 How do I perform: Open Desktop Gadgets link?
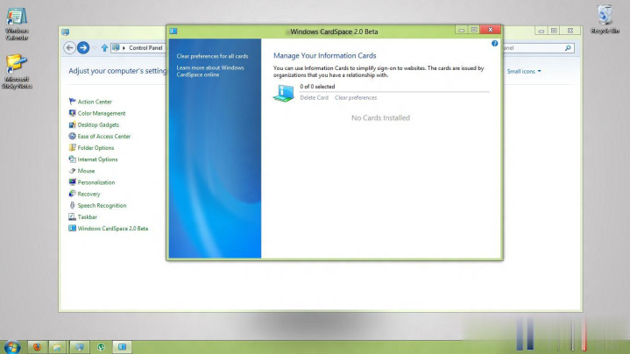pyautogui.click(x=98, y=125)
